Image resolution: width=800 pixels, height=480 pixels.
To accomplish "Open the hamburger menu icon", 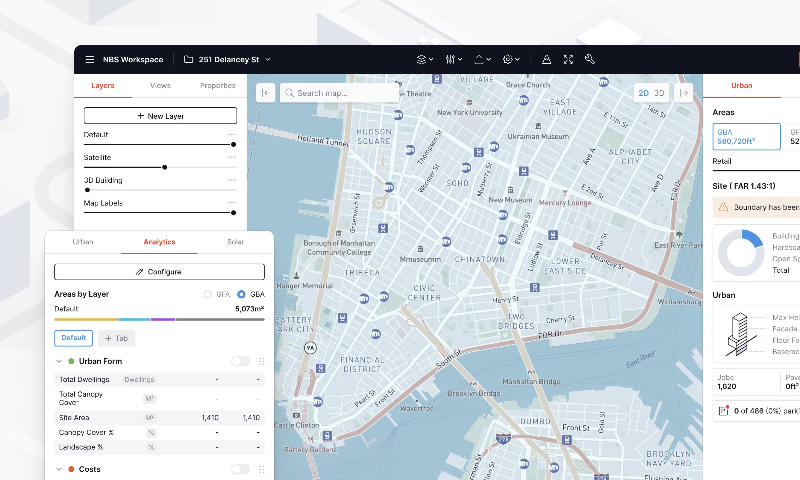I will coord(90,60).
